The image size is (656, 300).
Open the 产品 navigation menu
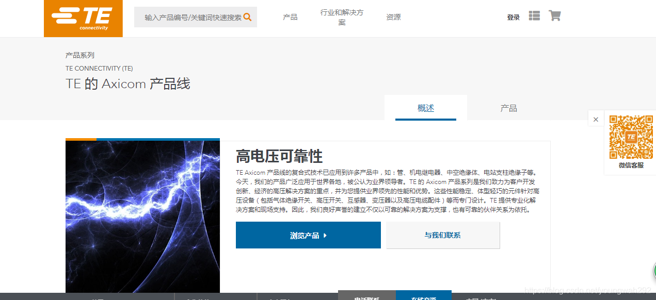click(290, 17)
